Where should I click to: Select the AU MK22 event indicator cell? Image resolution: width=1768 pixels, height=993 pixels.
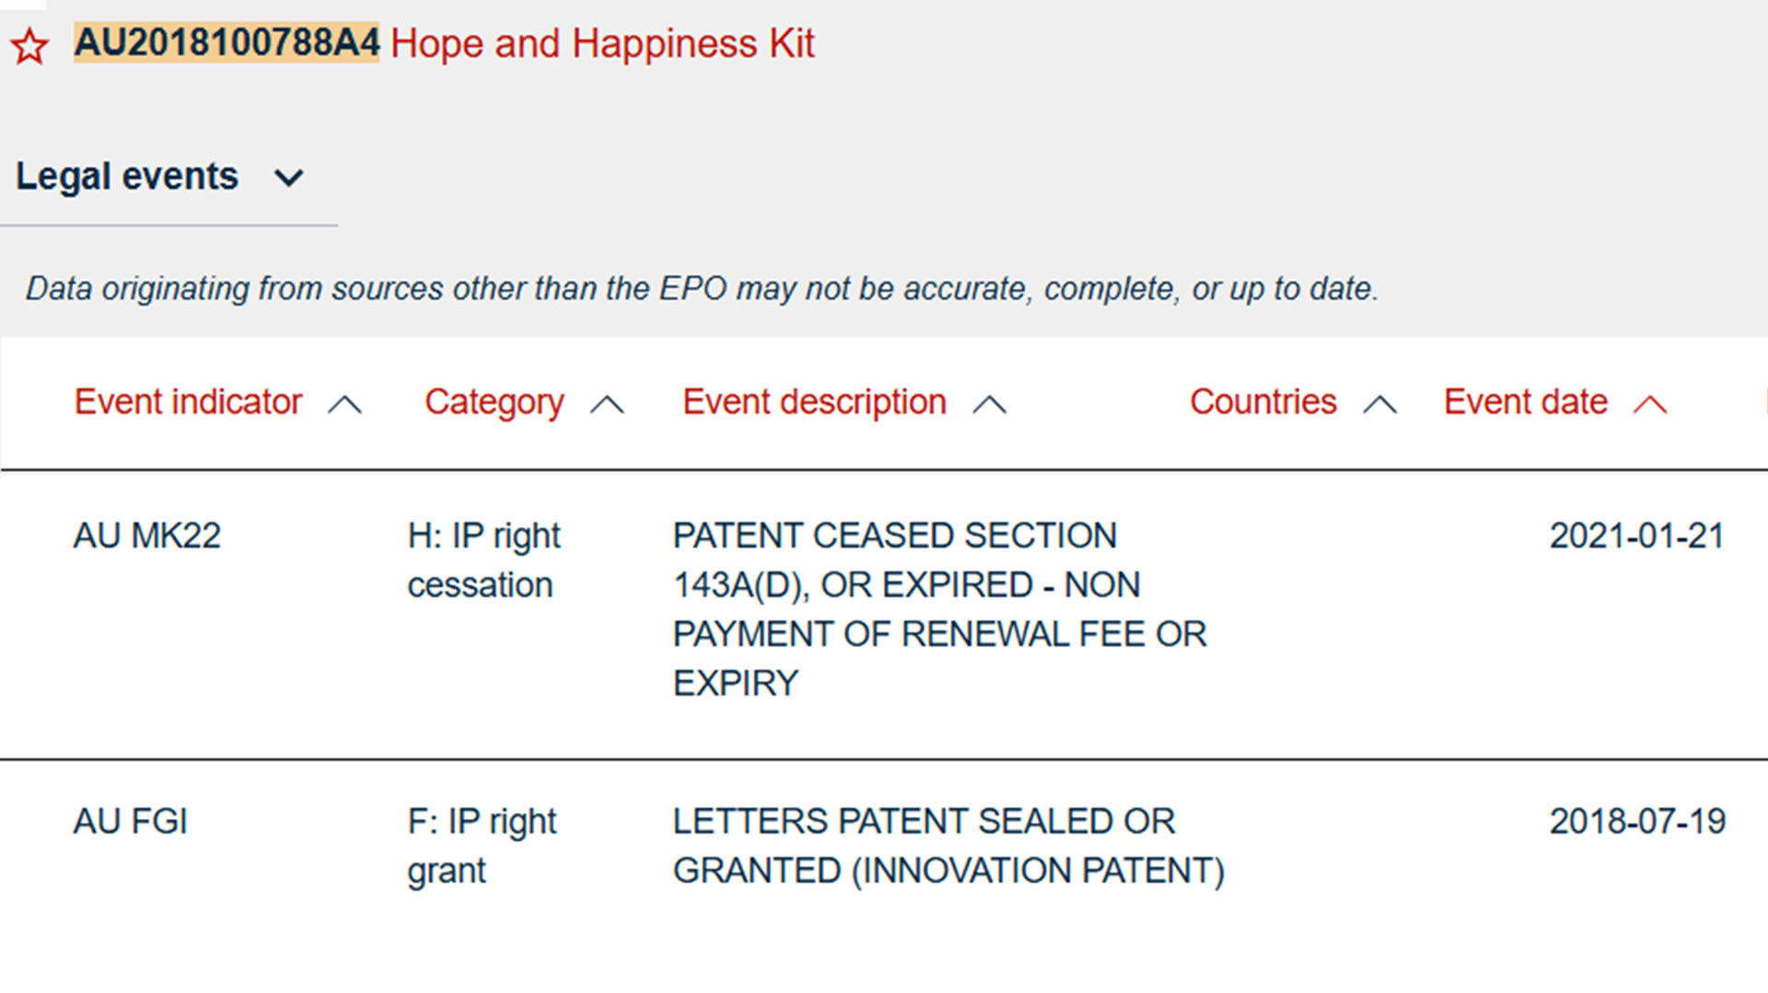147,536
